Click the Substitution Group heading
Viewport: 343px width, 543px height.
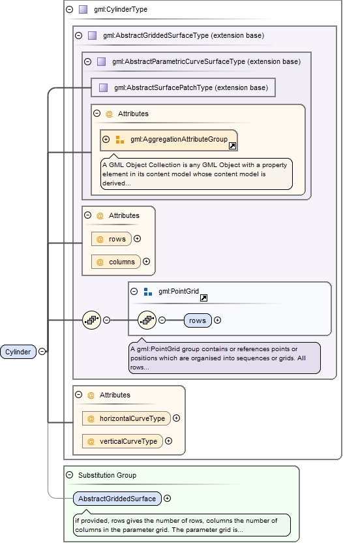[108, 475]
